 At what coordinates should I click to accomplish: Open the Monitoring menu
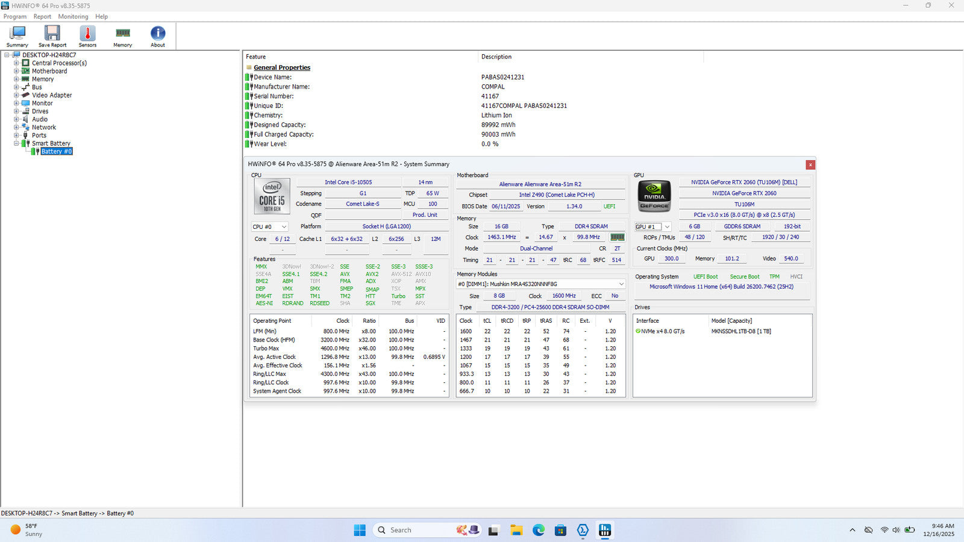click(73, 17)
